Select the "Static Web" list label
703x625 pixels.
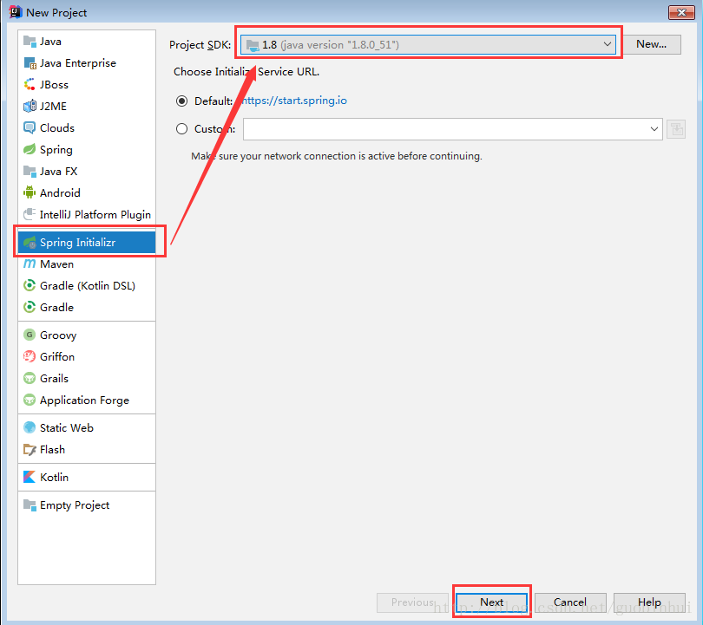point(67,427)
